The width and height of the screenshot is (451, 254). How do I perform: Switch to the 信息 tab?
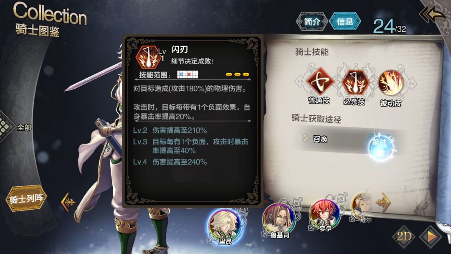click(x=345, y=21)
